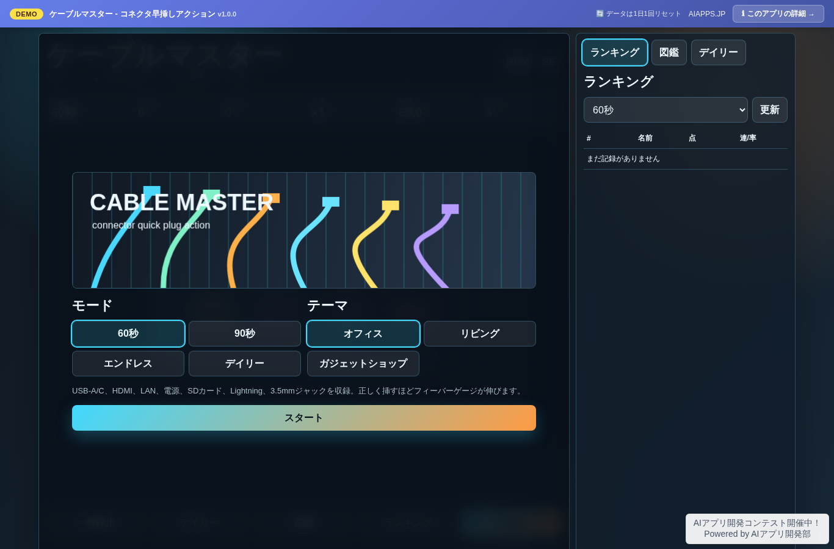Click the データは1日1回リセット notice
Image resolution: width=834 pixels, height=549 pixels.
point(638,14)
